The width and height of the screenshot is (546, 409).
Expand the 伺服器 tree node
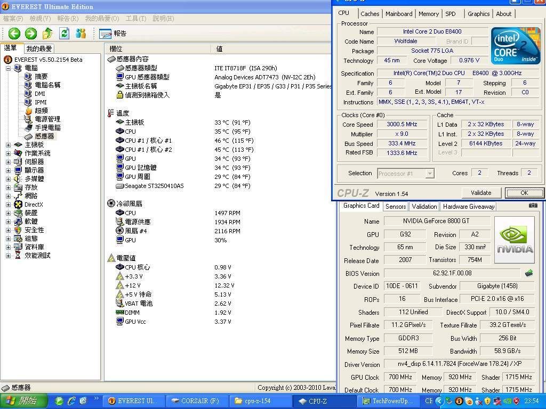point(9,162)
